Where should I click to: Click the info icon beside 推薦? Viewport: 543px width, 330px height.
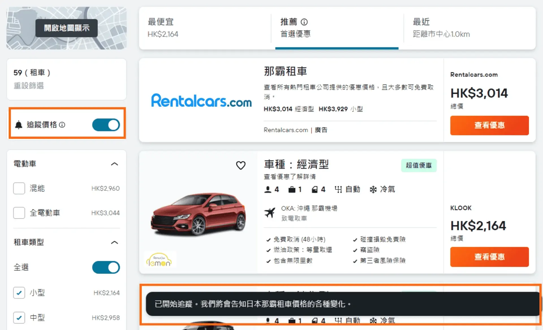pos(304,22)
